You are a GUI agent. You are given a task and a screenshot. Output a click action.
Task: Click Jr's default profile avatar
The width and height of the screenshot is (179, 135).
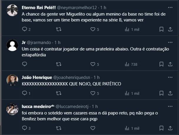(x=13, y=45)
